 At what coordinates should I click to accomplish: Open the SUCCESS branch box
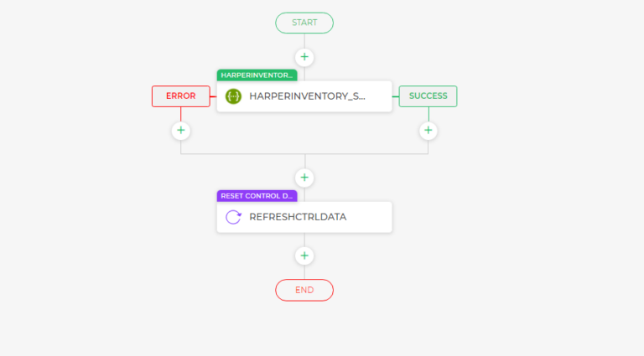coord(428,96)
